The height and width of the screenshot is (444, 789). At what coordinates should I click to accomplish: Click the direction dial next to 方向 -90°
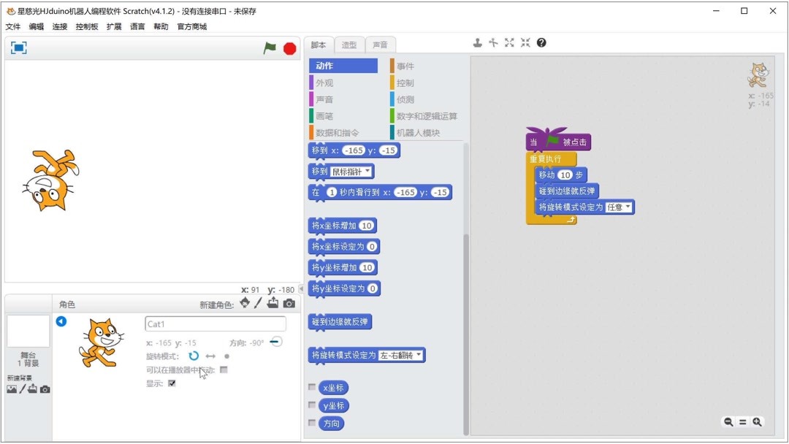[276, 342]
